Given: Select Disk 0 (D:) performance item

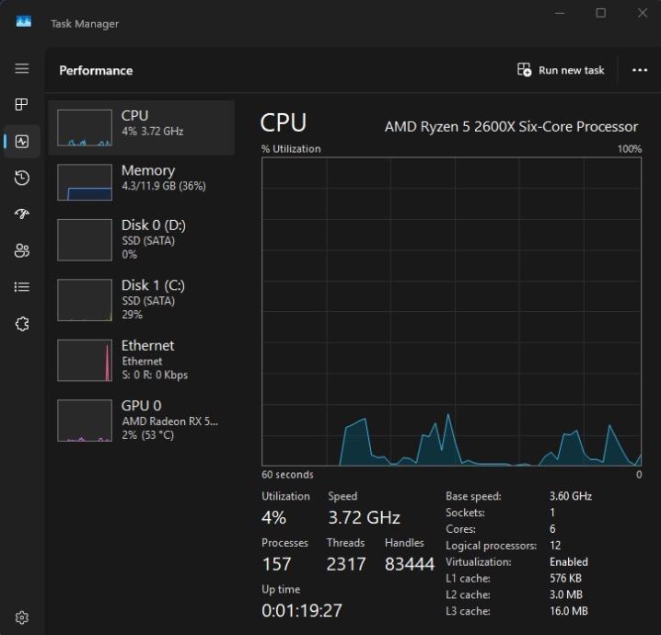Looking at the screenshot, I should [141, 240].
